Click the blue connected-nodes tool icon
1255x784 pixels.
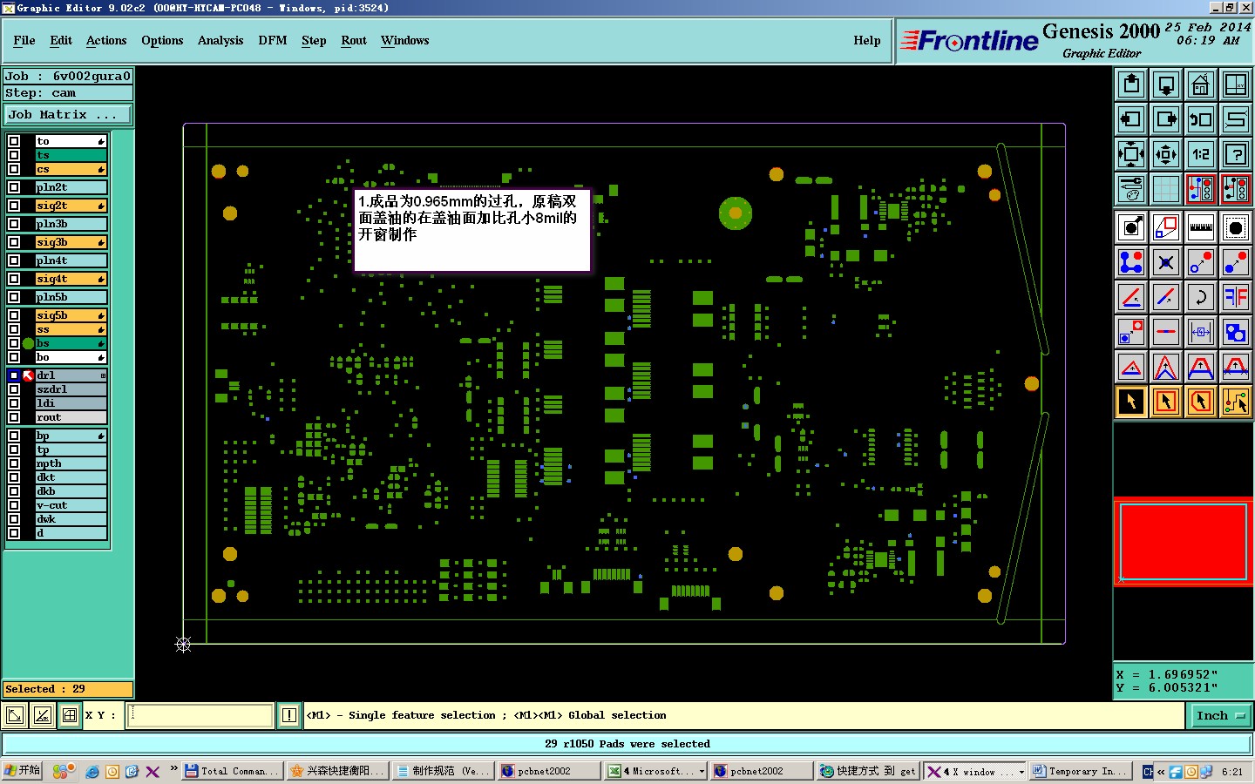(x=1131, y=262)
